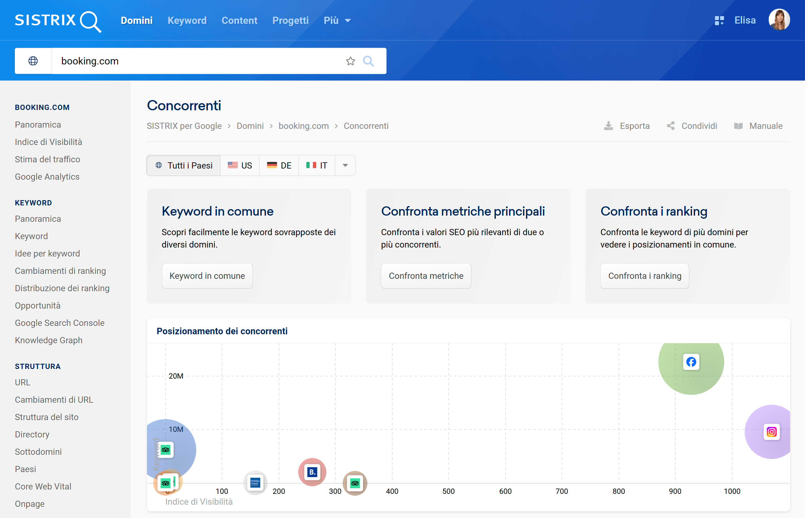The width and height of the screenshot is (805, 518).
Task: Click the Più navigation dropdown
Action: coord(337,20)
